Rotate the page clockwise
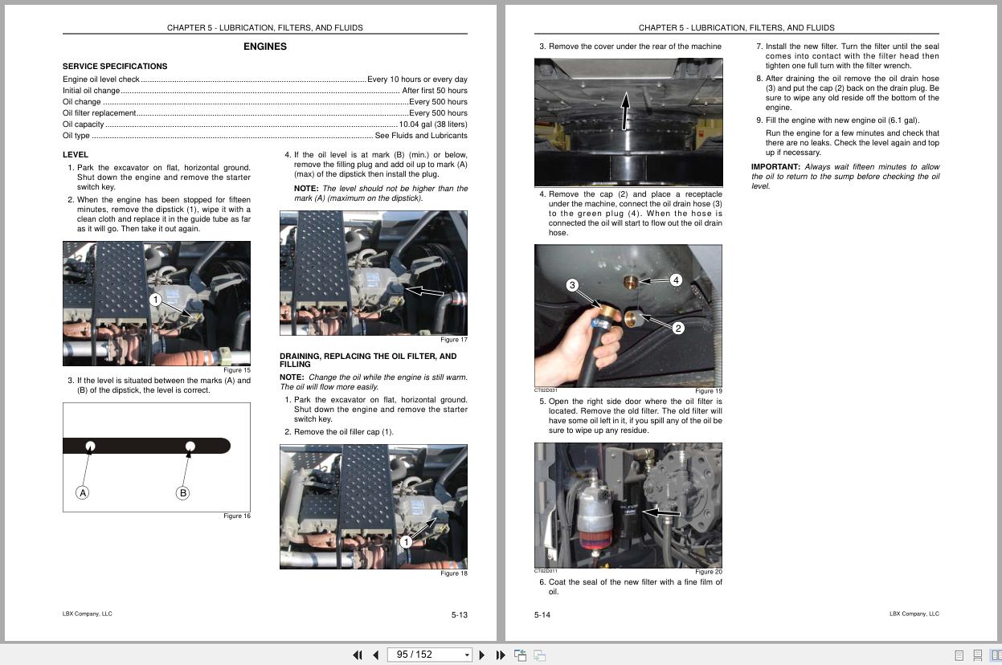This screenshot has height=665, width=1002. [x=538, y=655]
